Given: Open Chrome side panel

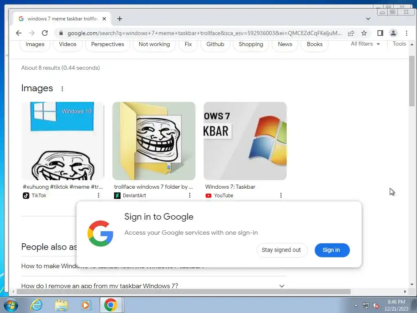Looking at the screenshot, I should [x=380, y=33].
